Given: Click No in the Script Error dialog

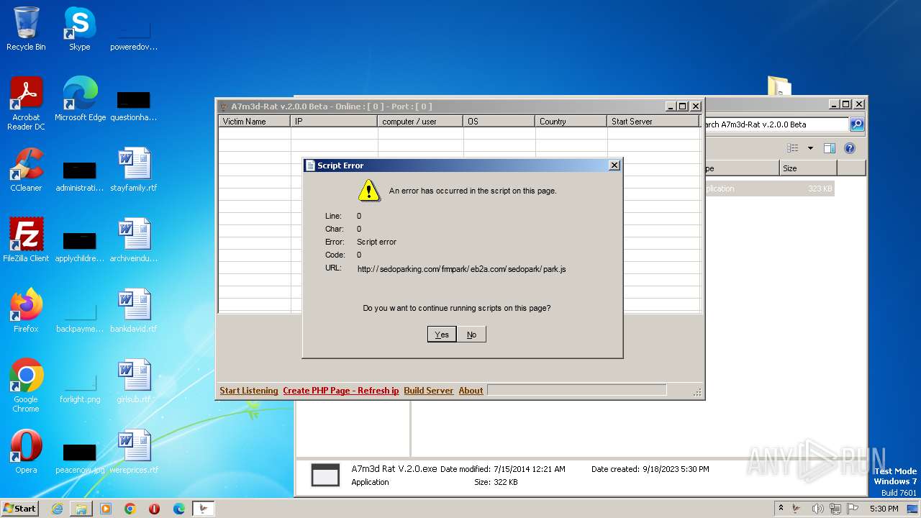Looking at the screenshot, I should 471,335.
